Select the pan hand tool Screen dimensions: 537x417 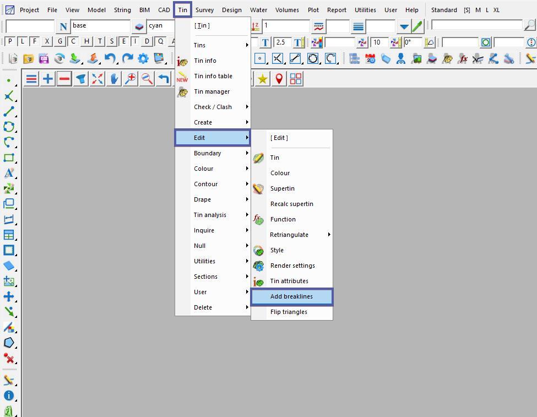tap(113, 79)
